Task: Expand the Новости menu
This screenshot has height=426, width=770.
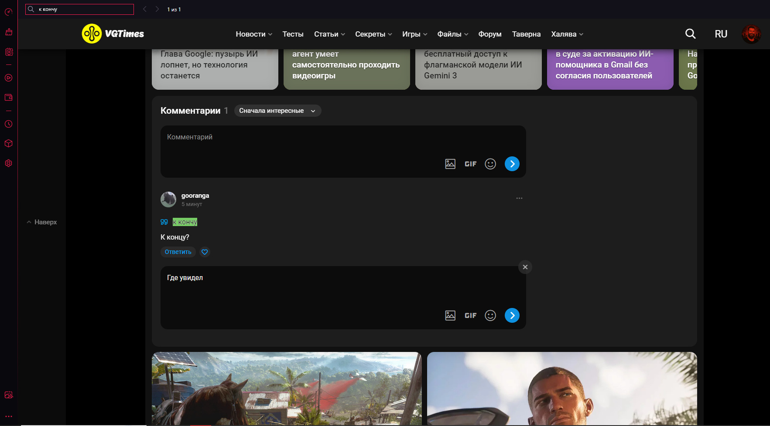Action: (x=254, y=34)
